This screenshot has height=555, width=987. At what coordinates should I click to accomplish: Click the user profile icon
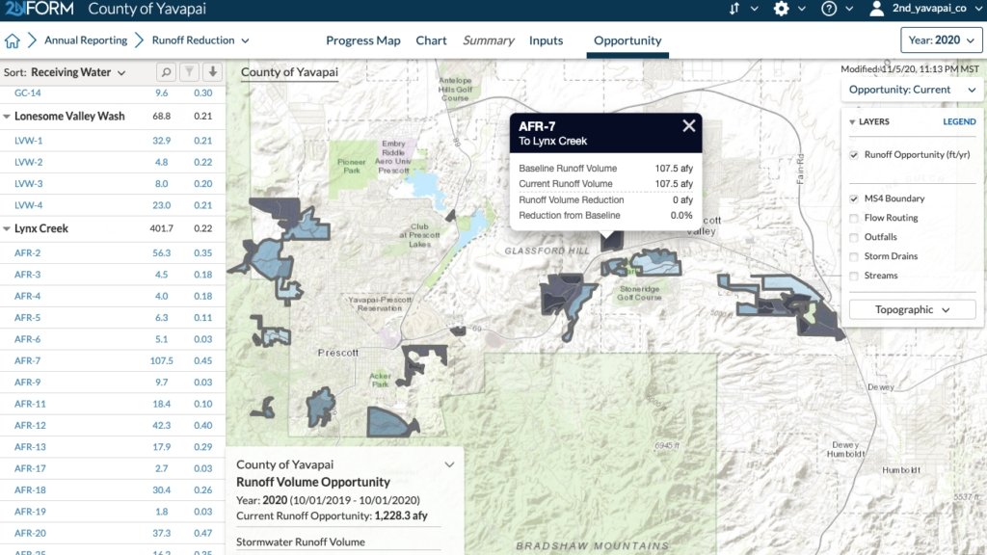[876, 10]
